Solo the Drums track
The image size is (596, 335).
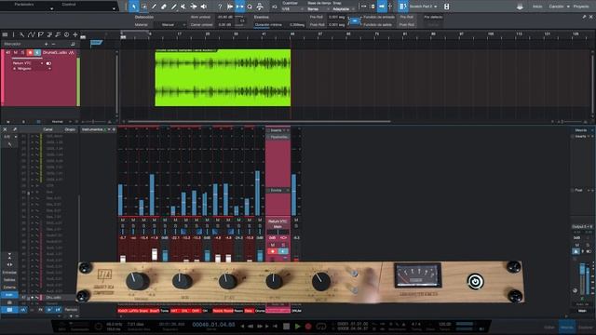coord(22,52)
